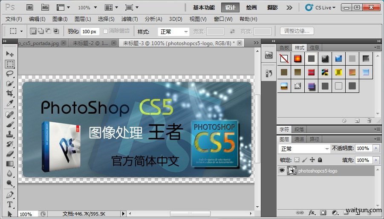Toggle lock transparent pixels

point(297,160)
